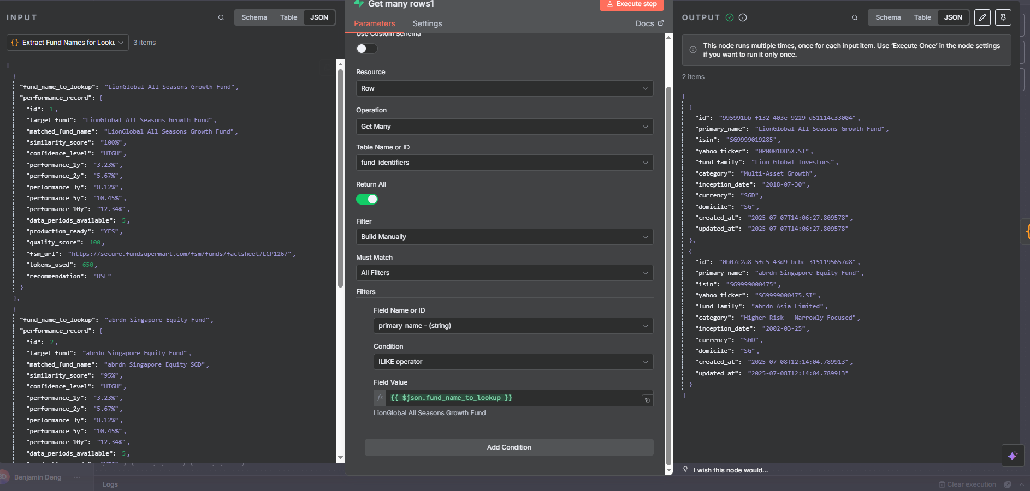1030x491 pixels.
Task: Click the search icon in OUTPUT panel
Action: (855, 17)
